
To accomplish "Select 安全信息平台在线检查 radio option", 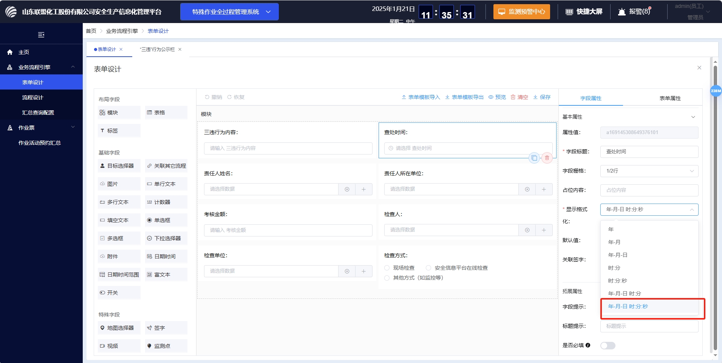I will click(x=428, y=268).
